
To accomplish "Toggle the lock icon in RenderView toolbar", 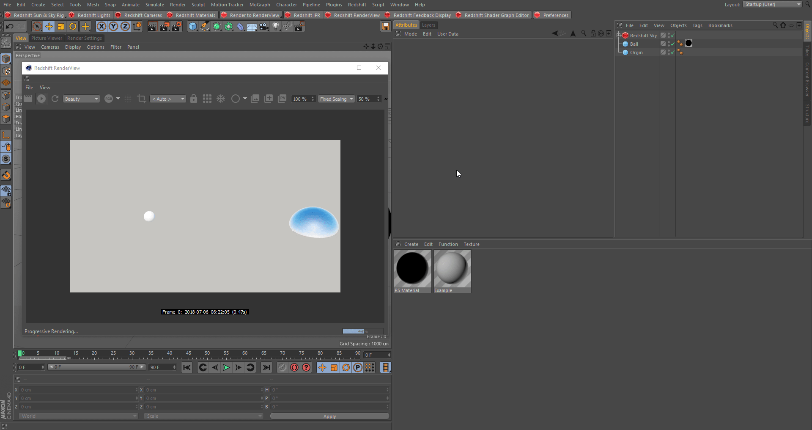I will (194, 99).
